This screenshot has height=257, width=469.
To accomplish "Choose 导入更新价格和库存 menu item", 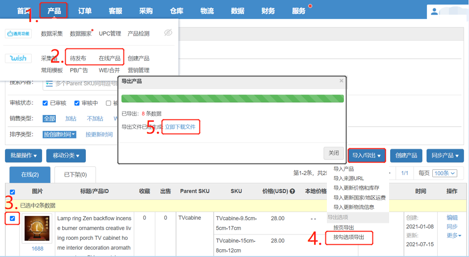I will pyautogui.click(x=357, y=188).
